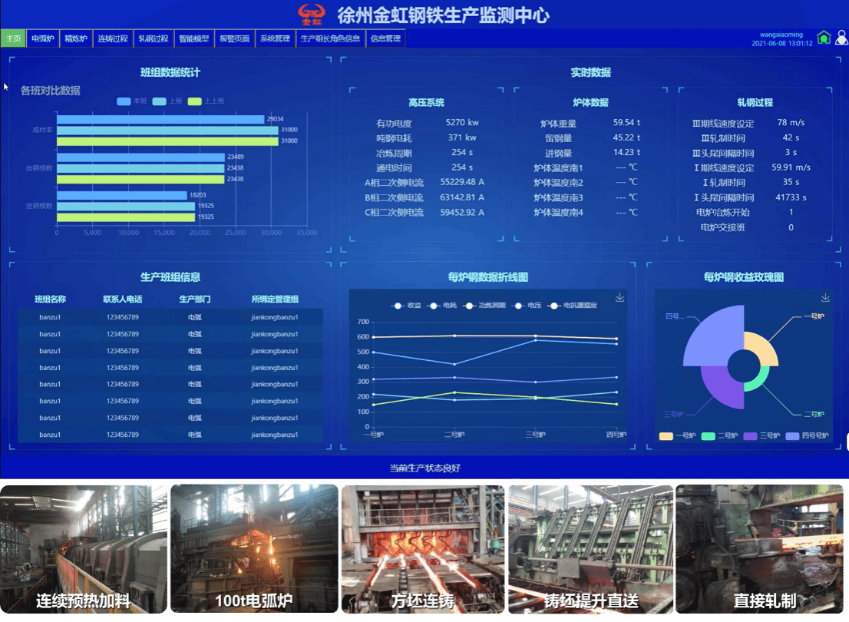Open the user profile icon at top right
Viewport: 849px width, 622px height.
pyautogui.click(x=841, y=38)
